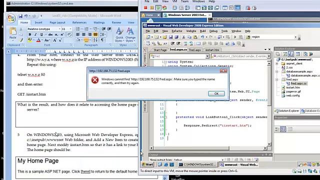Open the Word Office button menu

pyautogui.click(x=11, y=18)
